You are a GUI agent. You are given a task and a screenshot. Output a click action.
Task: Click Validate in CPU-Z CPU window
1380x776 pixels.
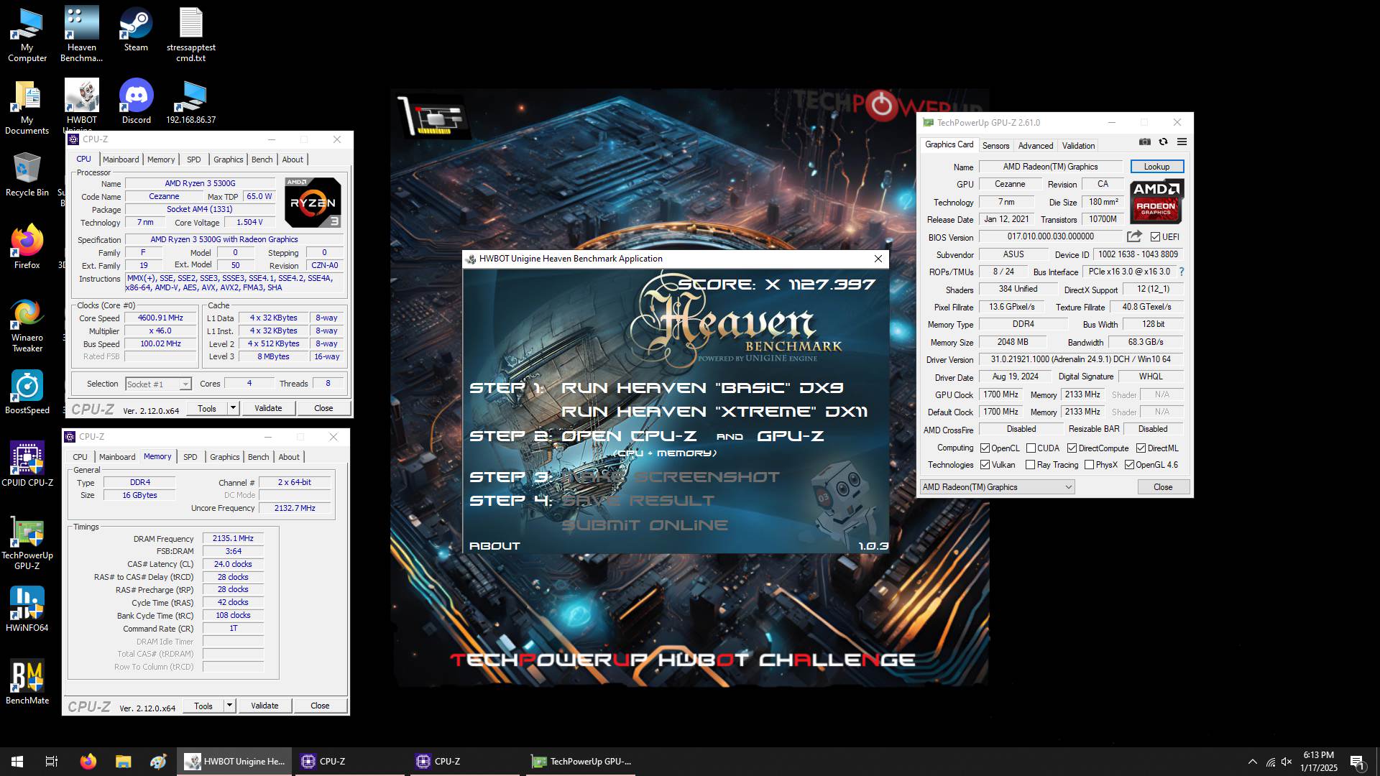click(x=268, y=408)
